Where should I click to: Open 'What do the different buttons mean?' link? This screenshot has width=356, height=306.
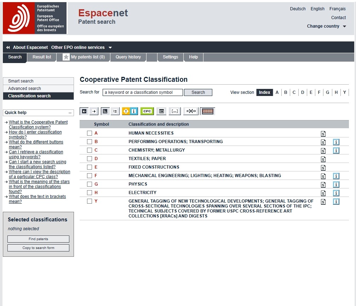[x=36, y=144]
